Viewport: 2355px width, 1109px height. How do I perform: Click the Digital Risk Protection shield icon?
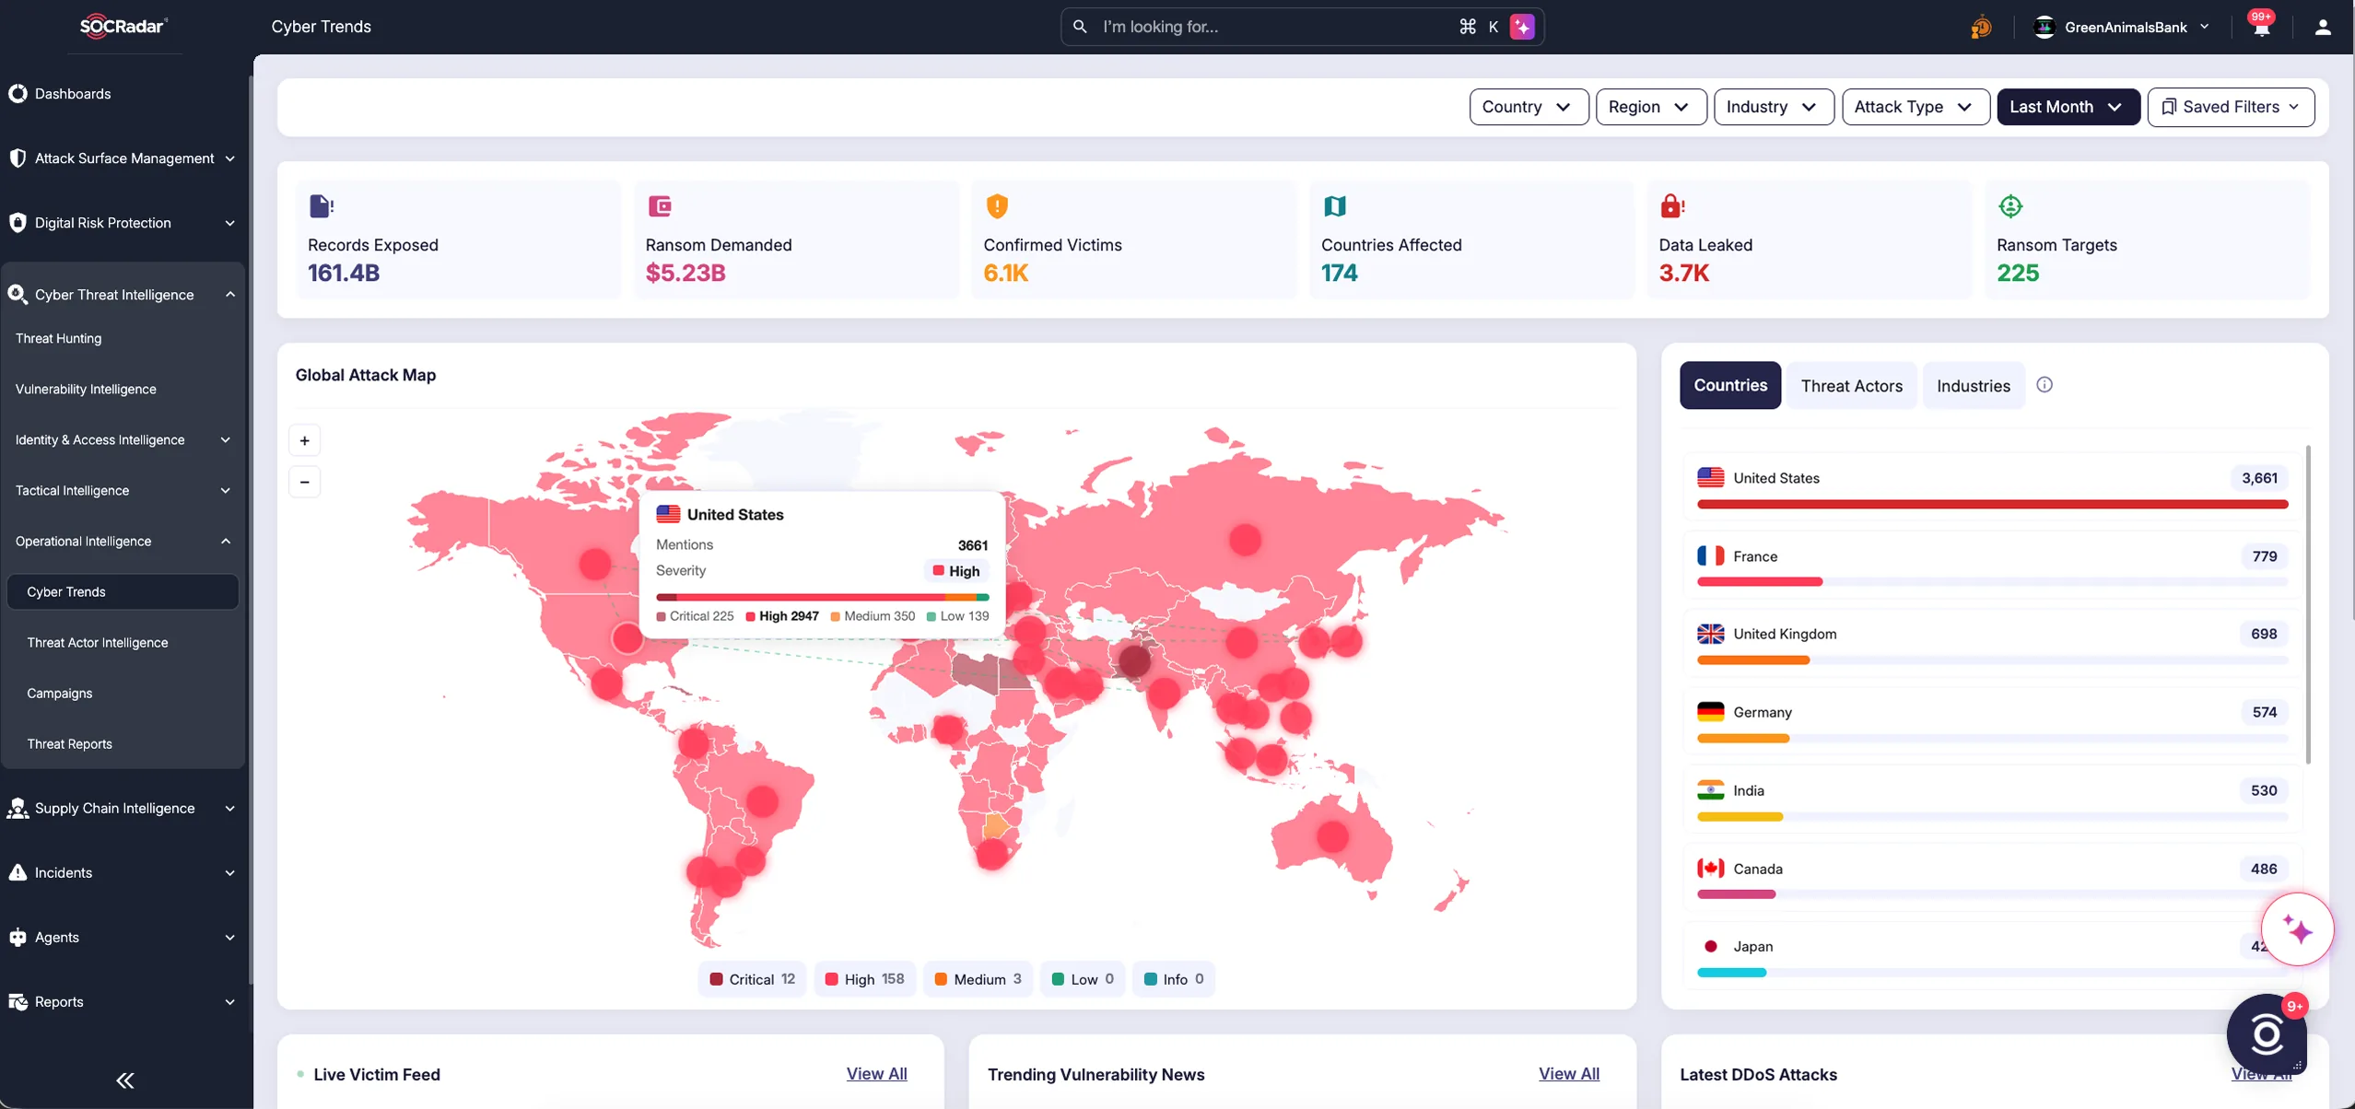coord(18,223)
